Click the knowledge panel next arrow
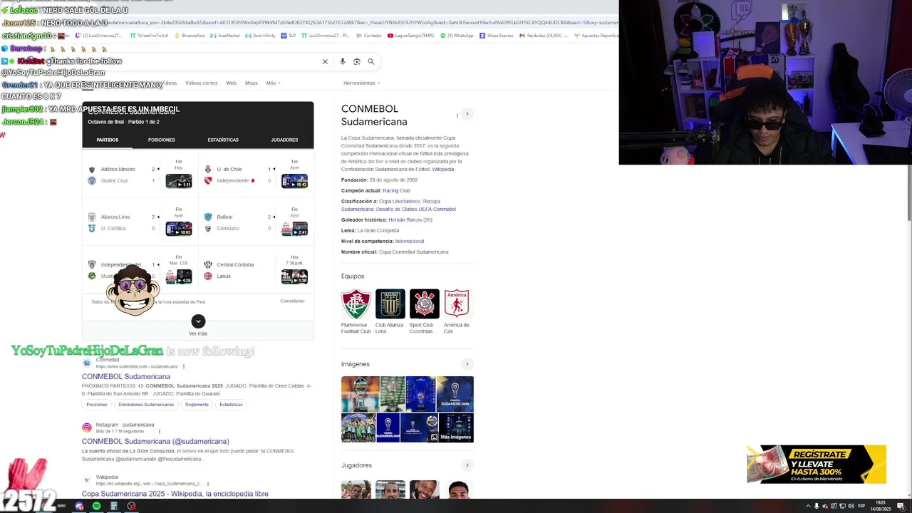Image resolution: width=912 pixels, height=513 pixels. (467, 114)
